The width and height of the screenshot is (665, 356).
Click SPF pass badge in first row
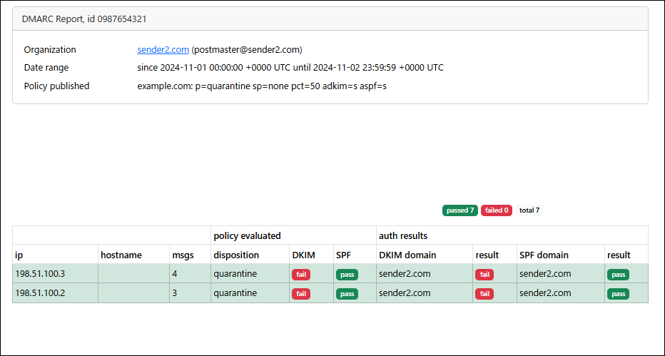point(347,275)
